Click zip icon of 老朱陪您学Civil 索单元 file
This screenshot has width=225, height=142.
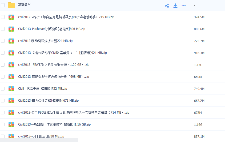click(11, 53)
